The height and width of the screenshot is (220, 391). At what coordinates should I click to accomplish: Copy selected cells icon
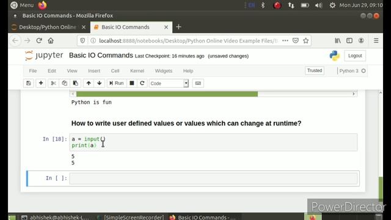click(64, 83)
